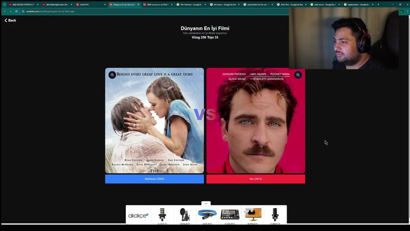Open the blue XLR cable ad
This screenshot has width=410, height=231.
[207, 216]
